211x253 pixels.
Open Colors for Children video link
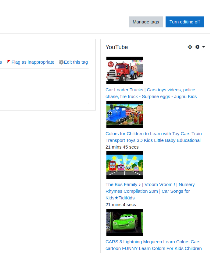pos(153,137)
